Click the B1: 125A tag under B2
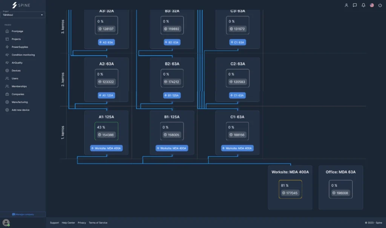Screen dimensions: 386x228 [x=172, y=95]
